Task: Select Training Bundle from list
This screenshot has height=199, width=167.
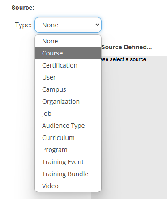Action: 68,174
